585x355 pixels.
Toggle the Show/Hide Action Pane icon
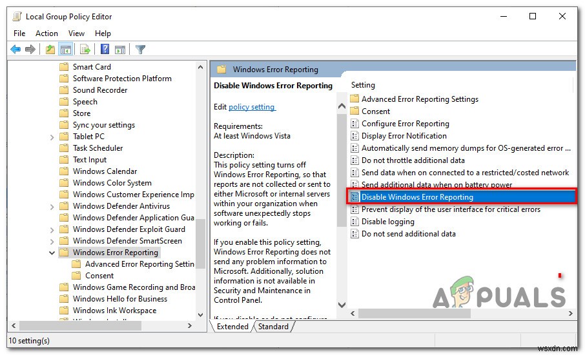coord(120,49)
